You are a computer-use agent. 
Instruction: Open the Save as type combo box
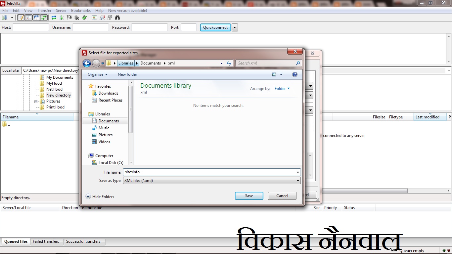tap(212, 181)
